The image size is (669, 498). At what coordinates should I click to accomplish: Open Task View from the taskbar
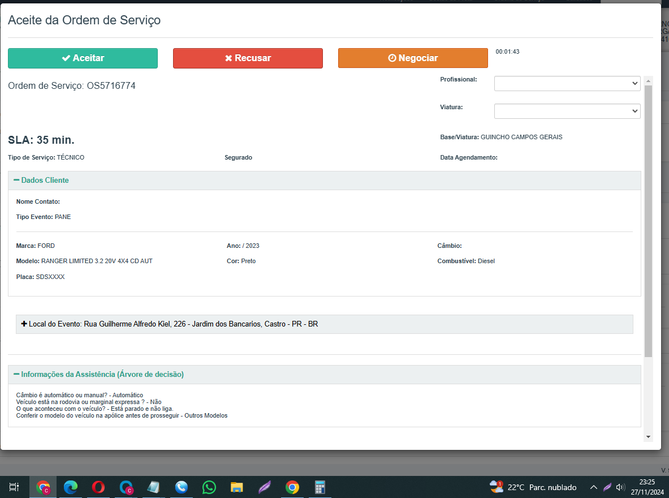click(15, 487)
